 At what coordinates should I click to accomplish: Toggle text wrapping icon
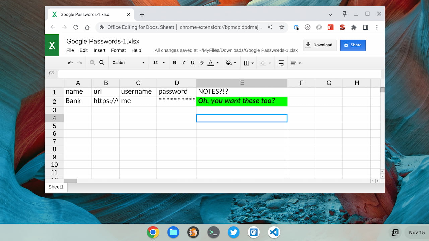point(281,63)
